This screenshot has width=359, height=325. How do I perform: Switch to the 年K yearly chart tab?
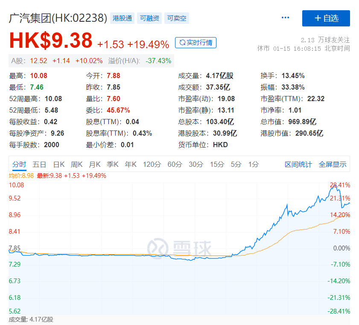click(x=131, y=164)
